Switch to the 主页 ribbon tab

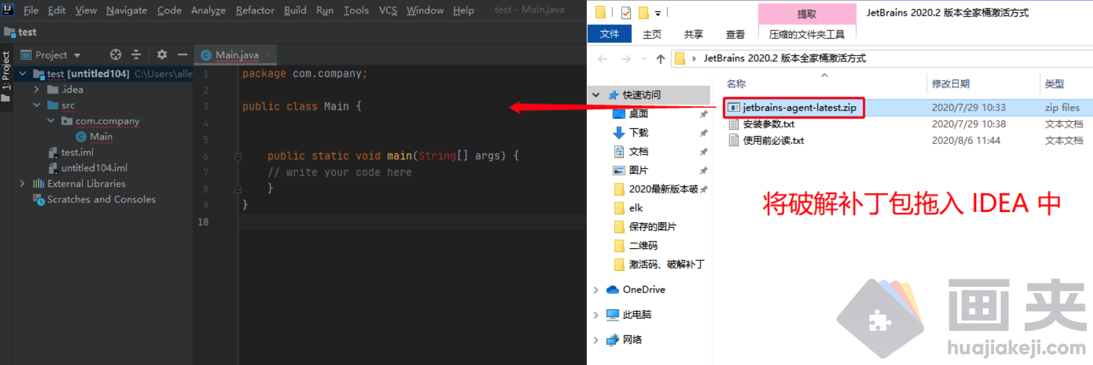pyautogui.click(x=652, y=34)
